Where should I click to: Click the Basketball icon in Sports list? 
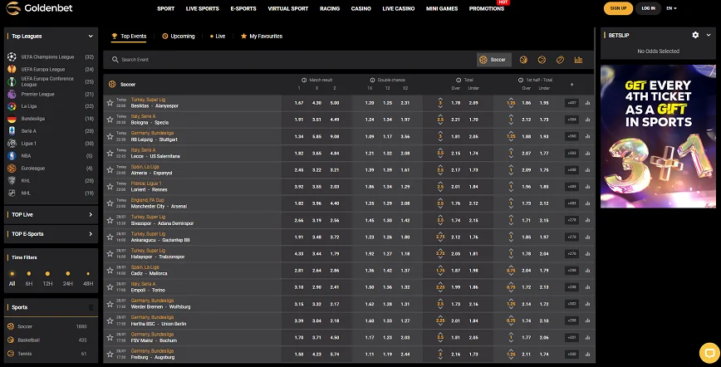(11, 340)
